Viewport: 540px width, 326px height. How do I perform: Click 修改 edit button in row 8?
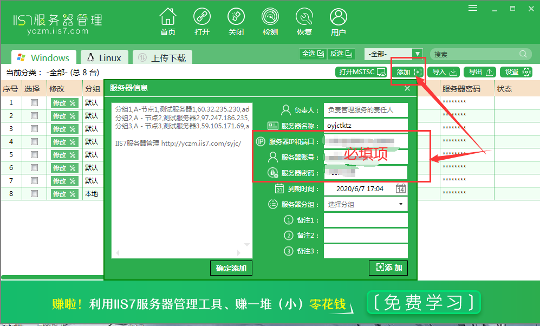pos(64,194)
